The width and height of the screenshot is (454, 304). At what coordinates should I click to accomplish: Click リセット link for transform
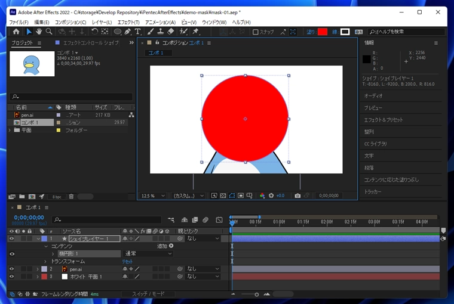pyautogui.click(x=127, y=262)
